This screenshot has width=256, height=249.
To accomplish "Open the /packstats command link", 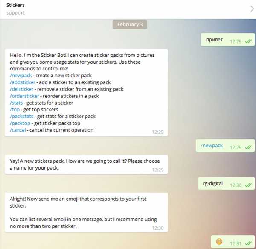I will (x=22, y=117).
